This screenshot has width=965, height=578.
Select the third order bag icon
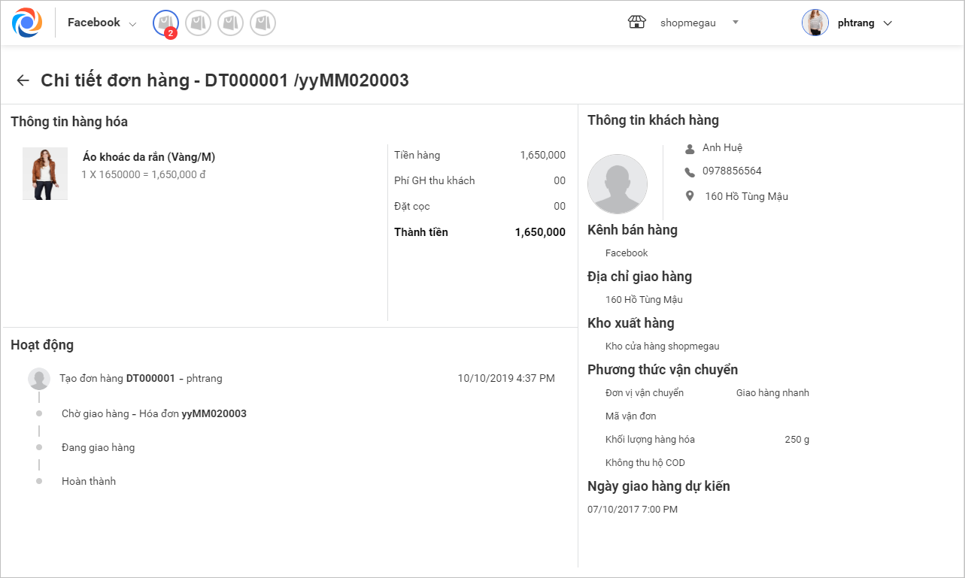click(230, 23)
